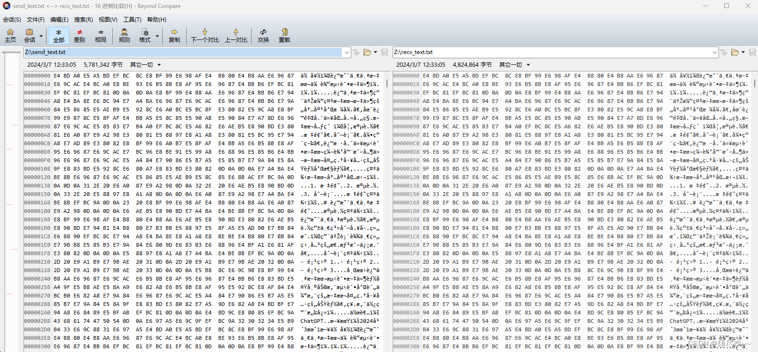
Task: Select right pane offset 000002B8 ChatGPT row
Action: click(x=571, y=321)
